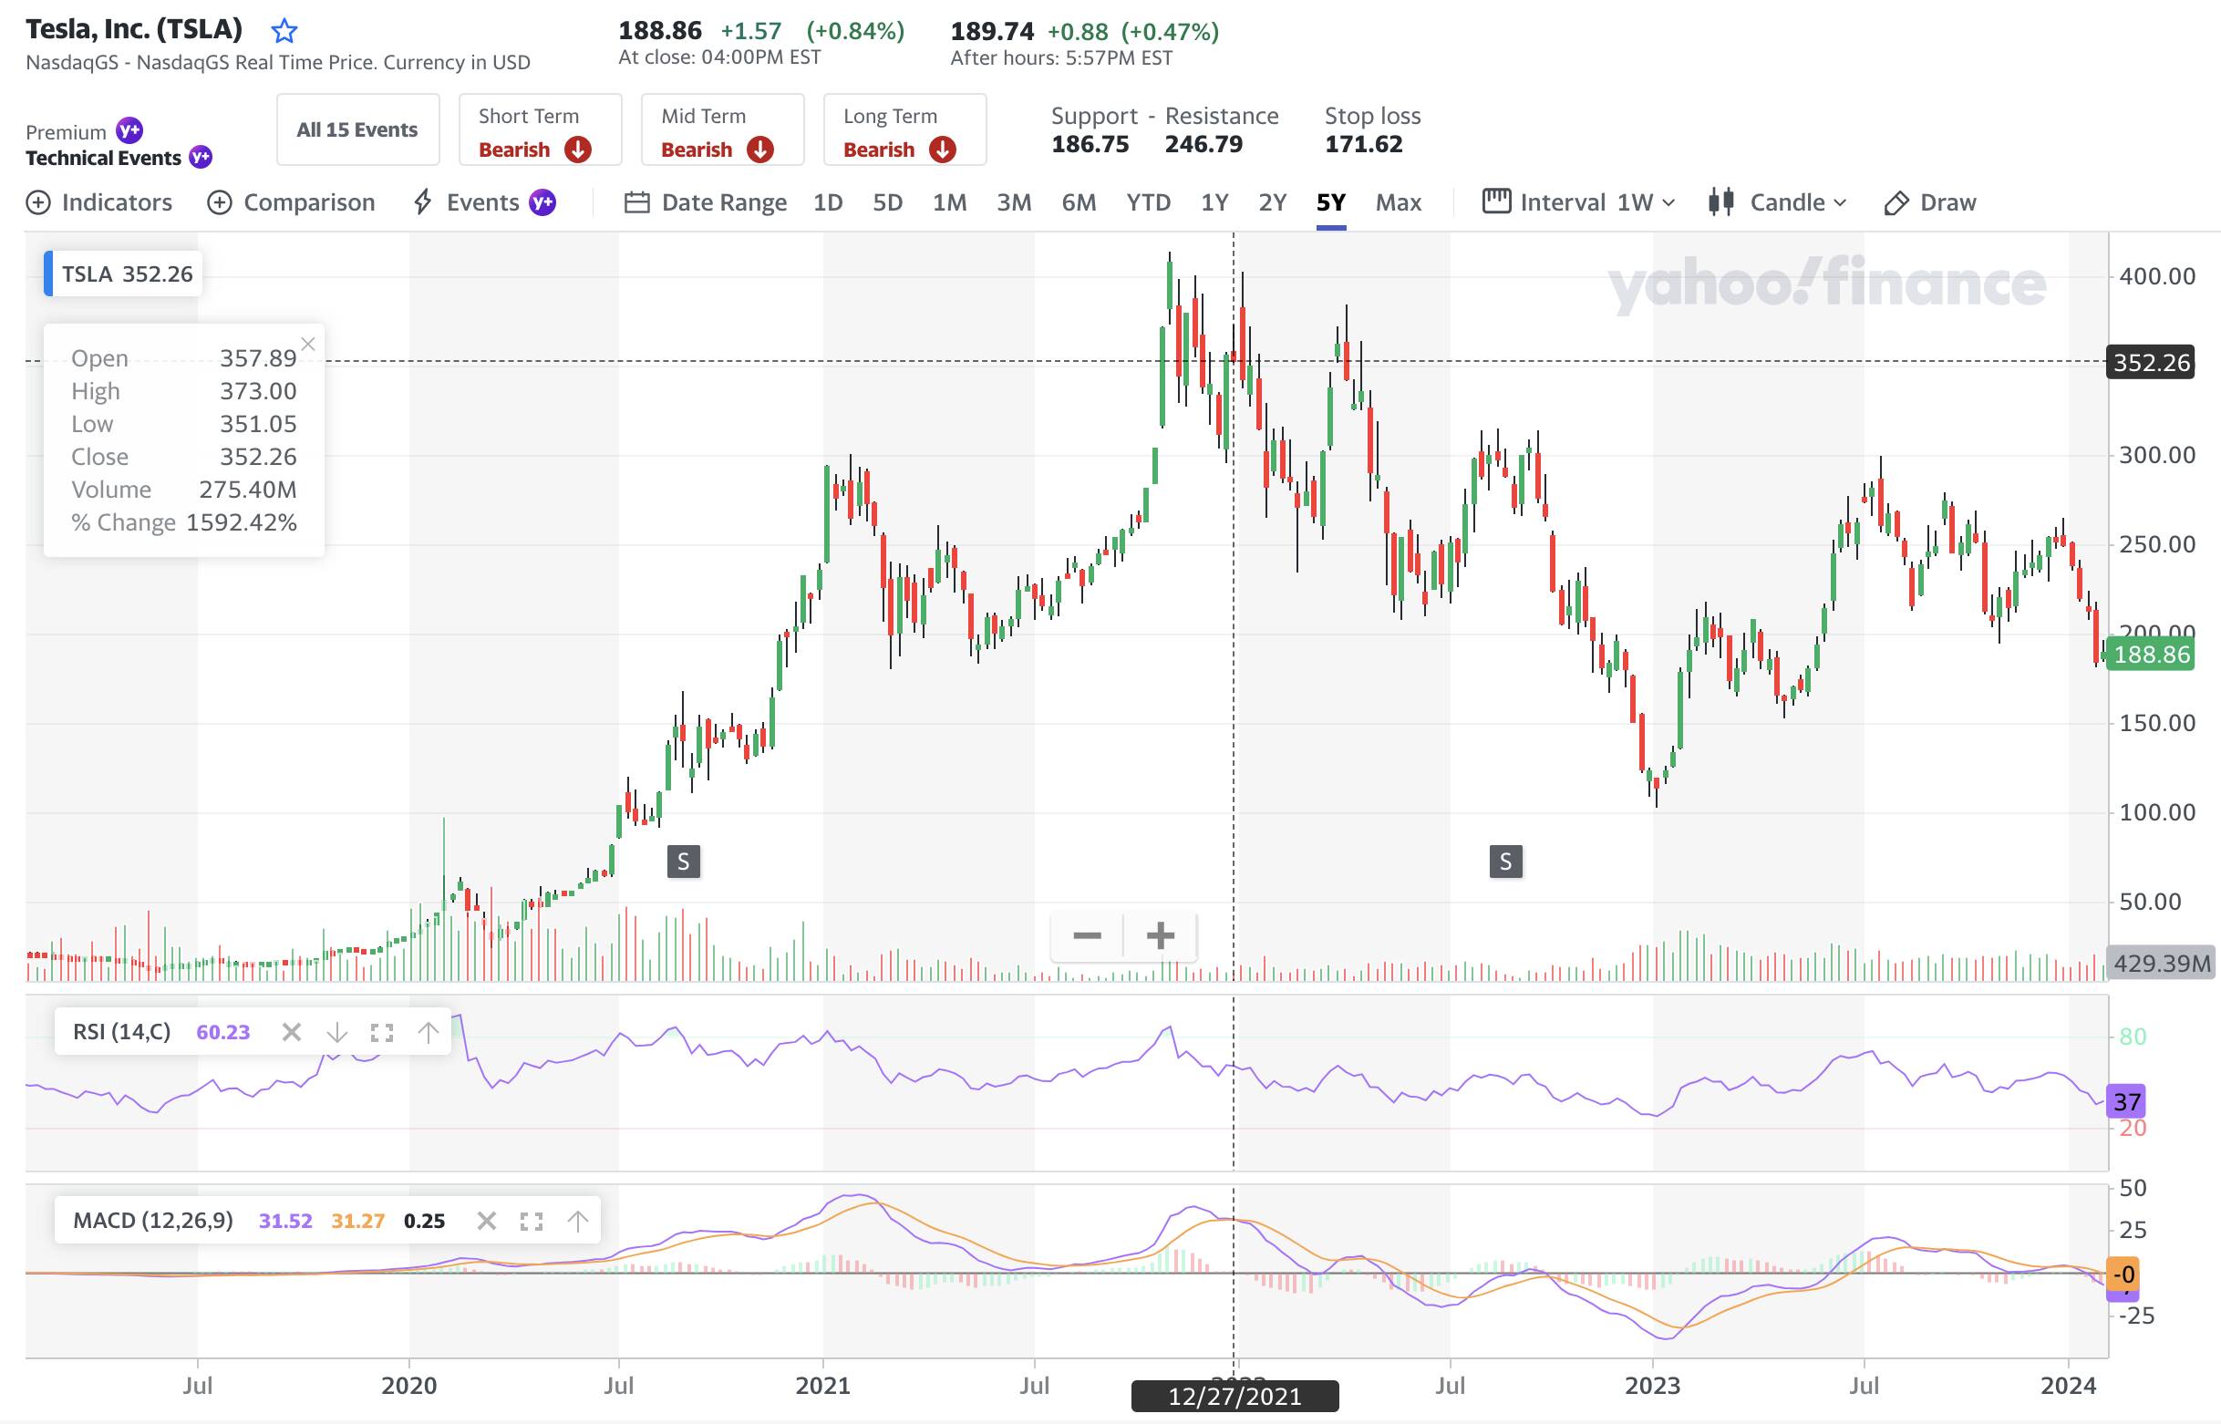2221x1424 pixels.
Task: Click the Tesla, Inc. (TSLA) title
Action: (134, 28)
